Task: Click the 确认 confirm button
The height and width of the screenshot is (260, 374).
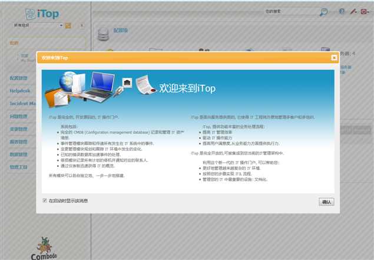Action: coord(326,202)
